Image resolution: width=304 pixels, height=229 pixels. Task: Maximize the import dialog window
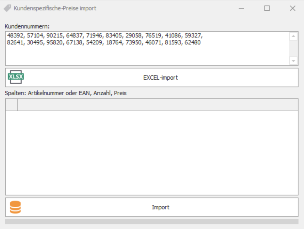coord(267,8)
